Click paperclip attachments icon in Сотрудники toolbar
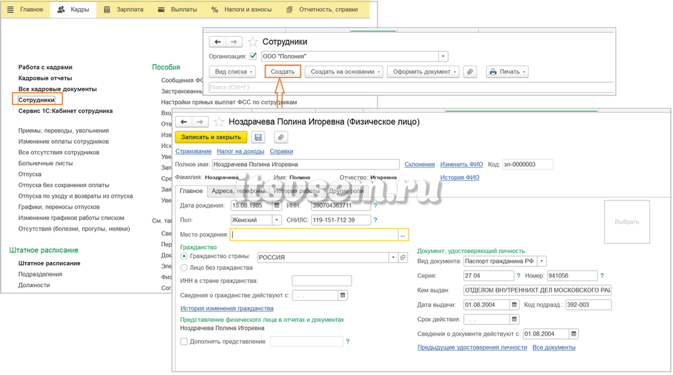673x375 pixels. click(471, 72)
